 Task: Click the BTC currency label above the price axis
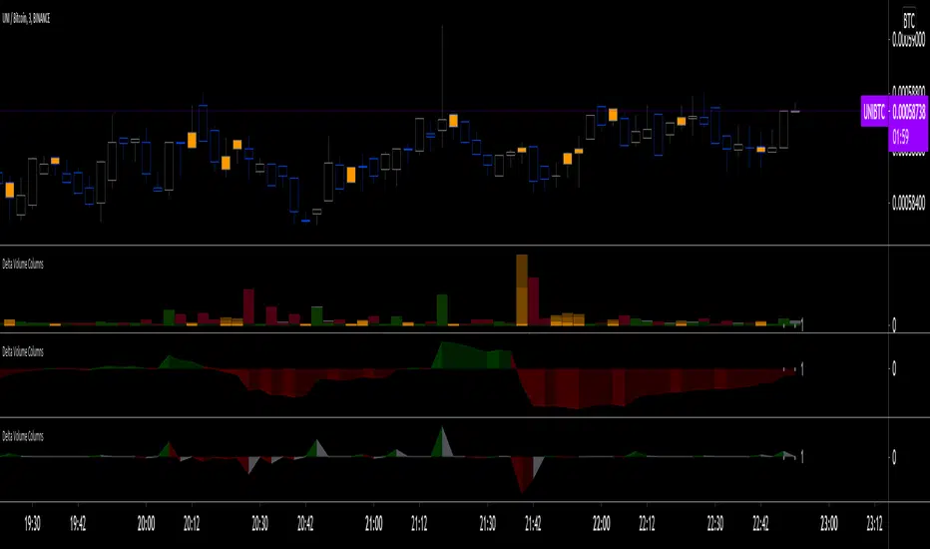tap(909, 21)
